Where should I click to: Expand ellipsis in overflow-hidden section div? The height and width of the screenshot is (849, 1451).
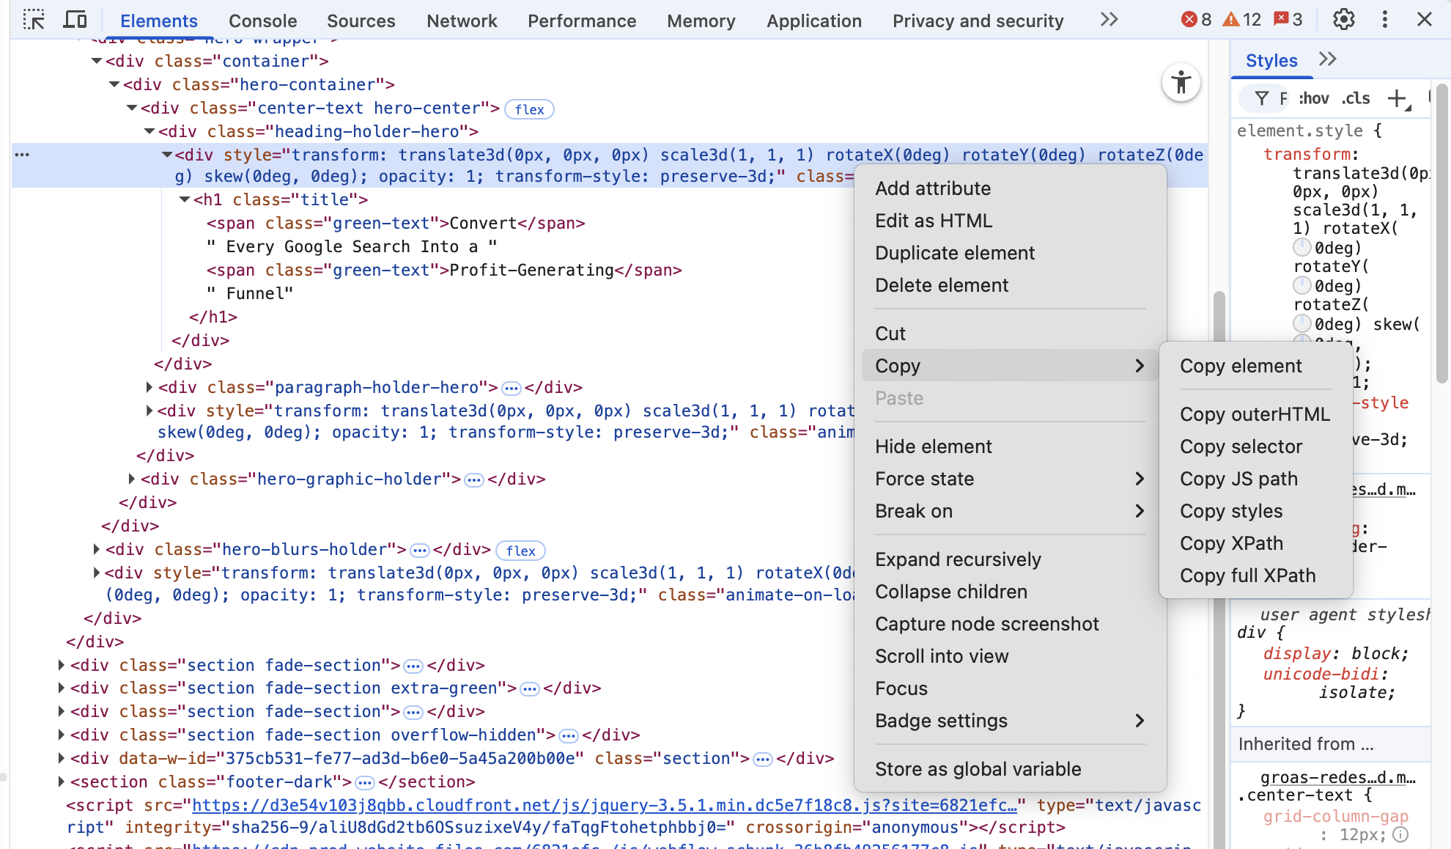[569, 735]
